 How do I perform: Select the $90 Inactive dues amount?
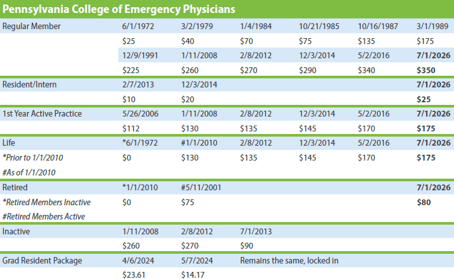click(246, 245)
